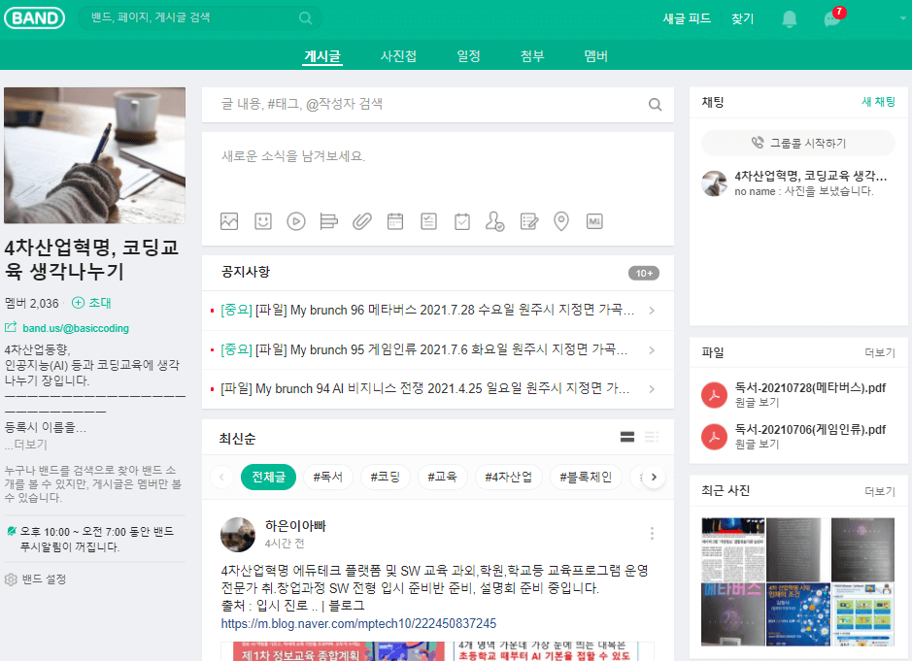Image resolution: width=912 pixels, height=661 pixels.
Task: Add a sign-up date check icon
Action: 462,221
